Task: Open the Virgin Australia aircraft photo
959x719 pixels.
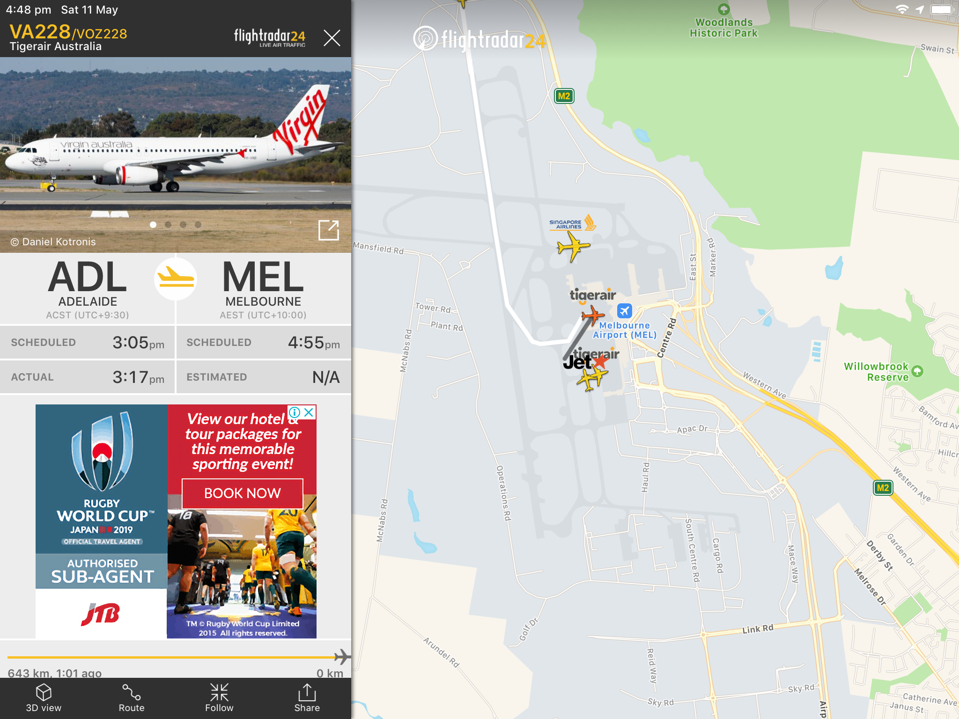Action: pos(176,155)
